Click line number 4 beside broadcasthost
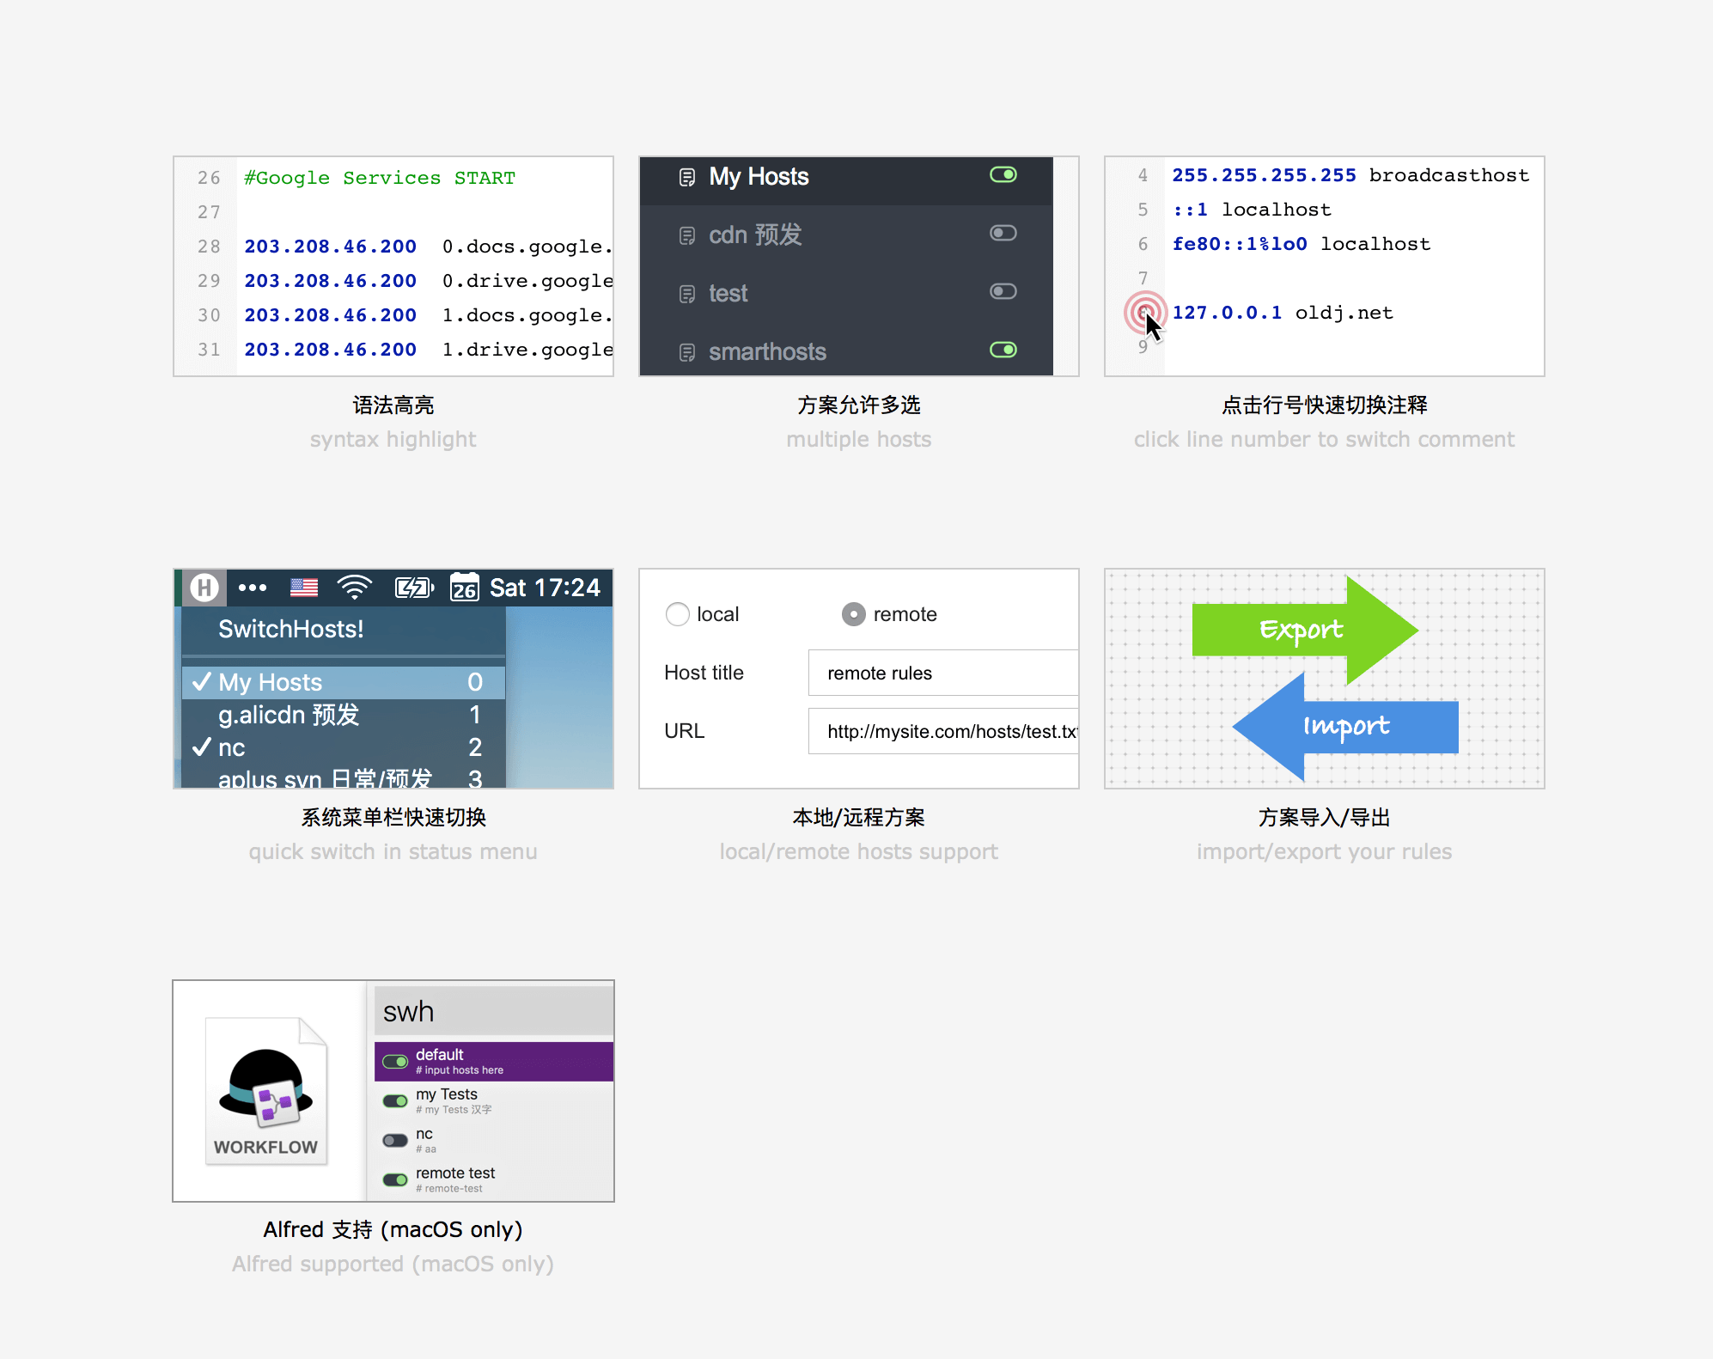 [1143, 175]
